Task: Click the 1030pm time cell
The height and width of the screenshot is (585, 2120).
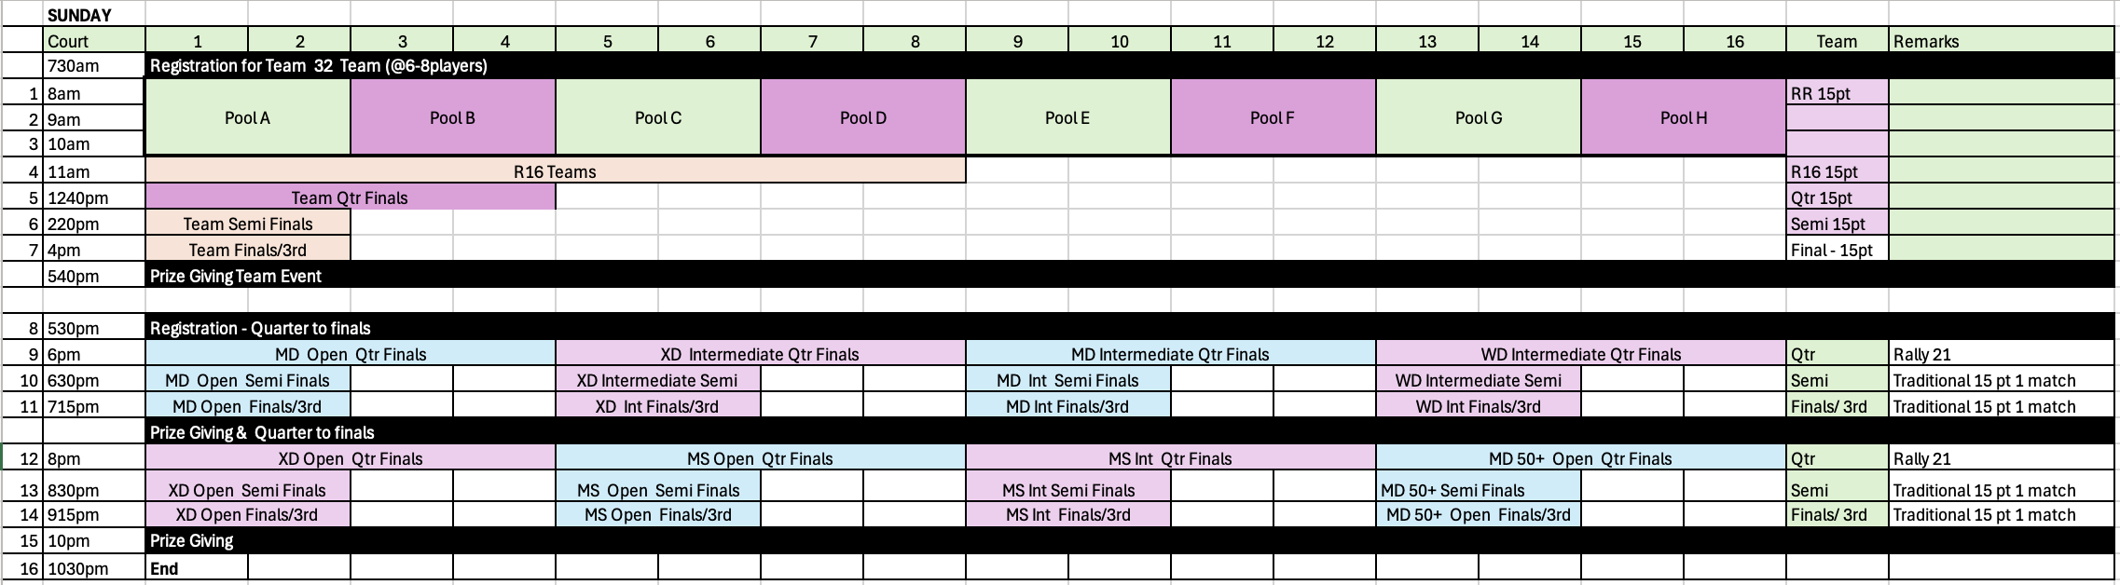Action: click(x=95, y=567)
